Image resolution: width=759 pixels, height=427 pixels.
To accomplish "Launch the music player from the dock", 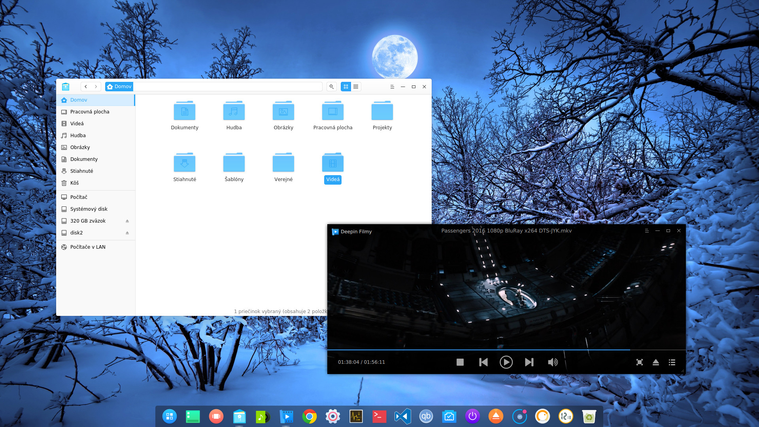I will click(263, 416).
